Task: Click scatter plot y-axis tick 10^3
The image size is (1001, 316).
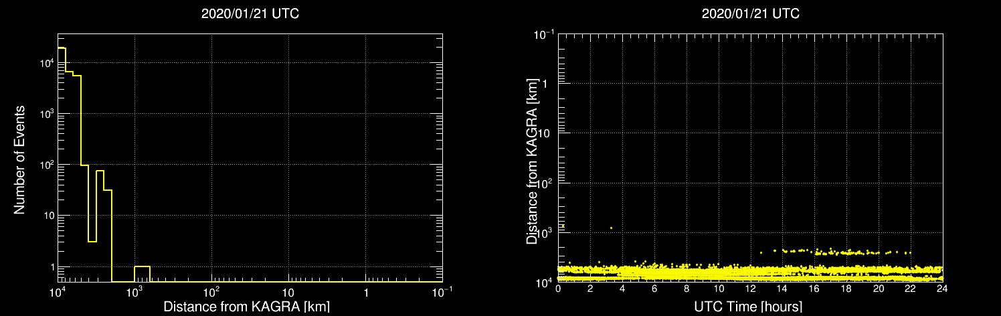Action: (x=545, y=232)
